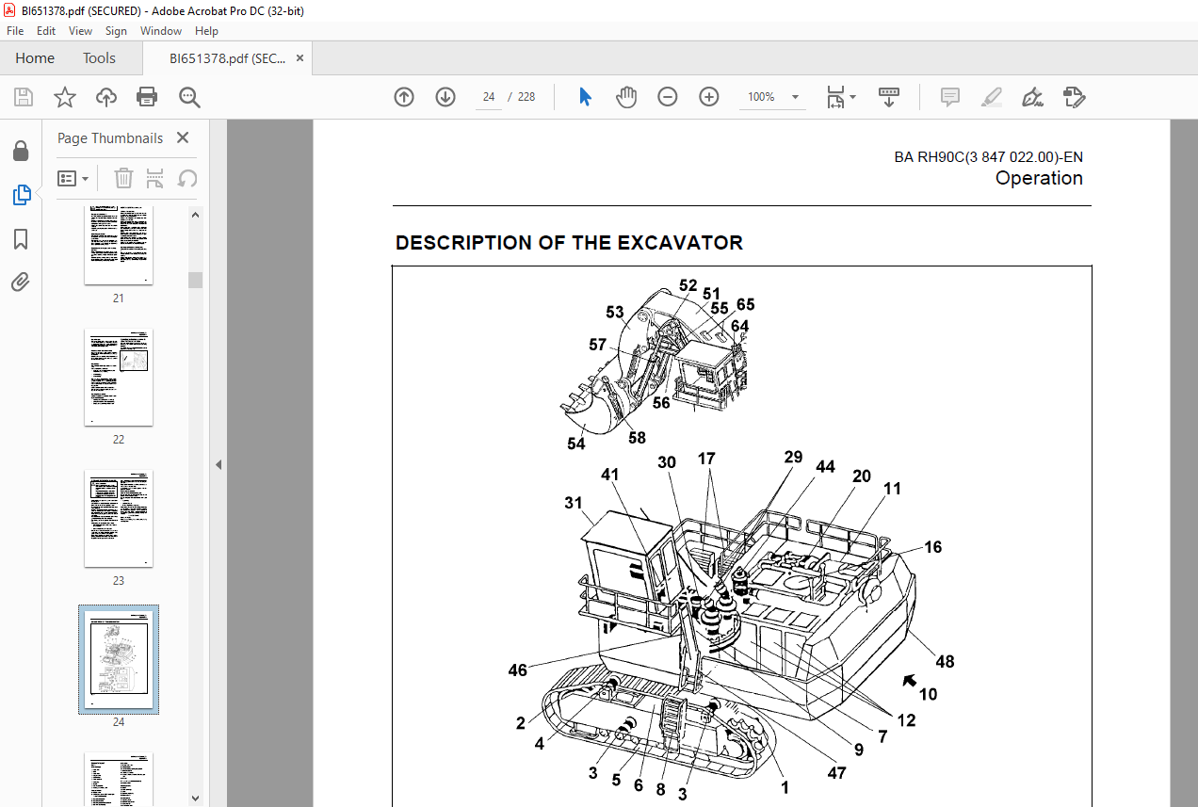This screenshot has height=807, width=1198.
Task: Switch to the Tools tab
Action: [99, 58]
